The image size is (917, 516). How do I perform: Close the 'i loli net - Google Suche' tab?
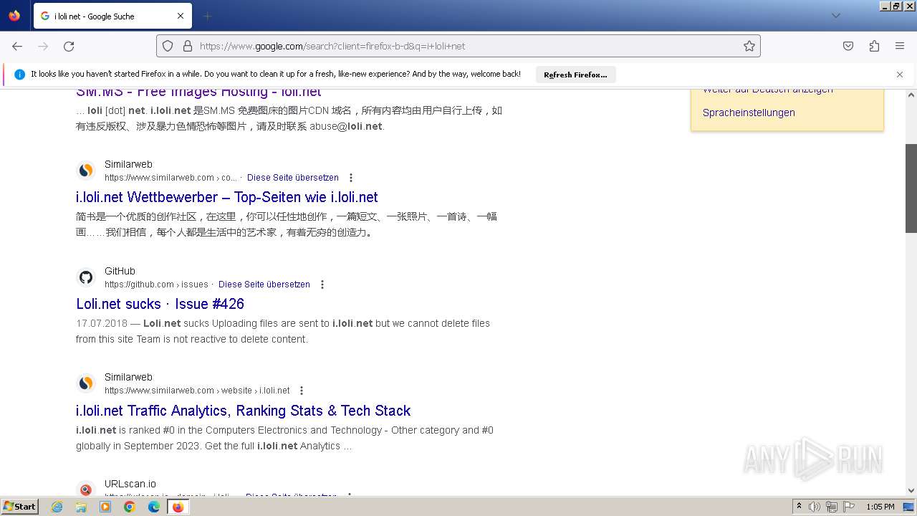[181, 16]
